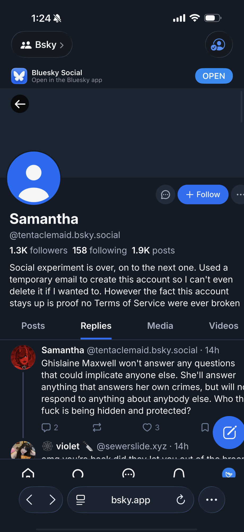Reload page with browser refresh icon
Screen dimensions: 244x532
(x=181, y=500)
